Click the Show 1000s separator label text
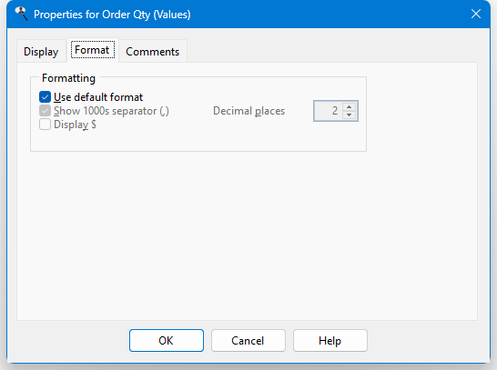Image resolution: width=497 pixels, height=370 pixels. [x=111, y=111]
